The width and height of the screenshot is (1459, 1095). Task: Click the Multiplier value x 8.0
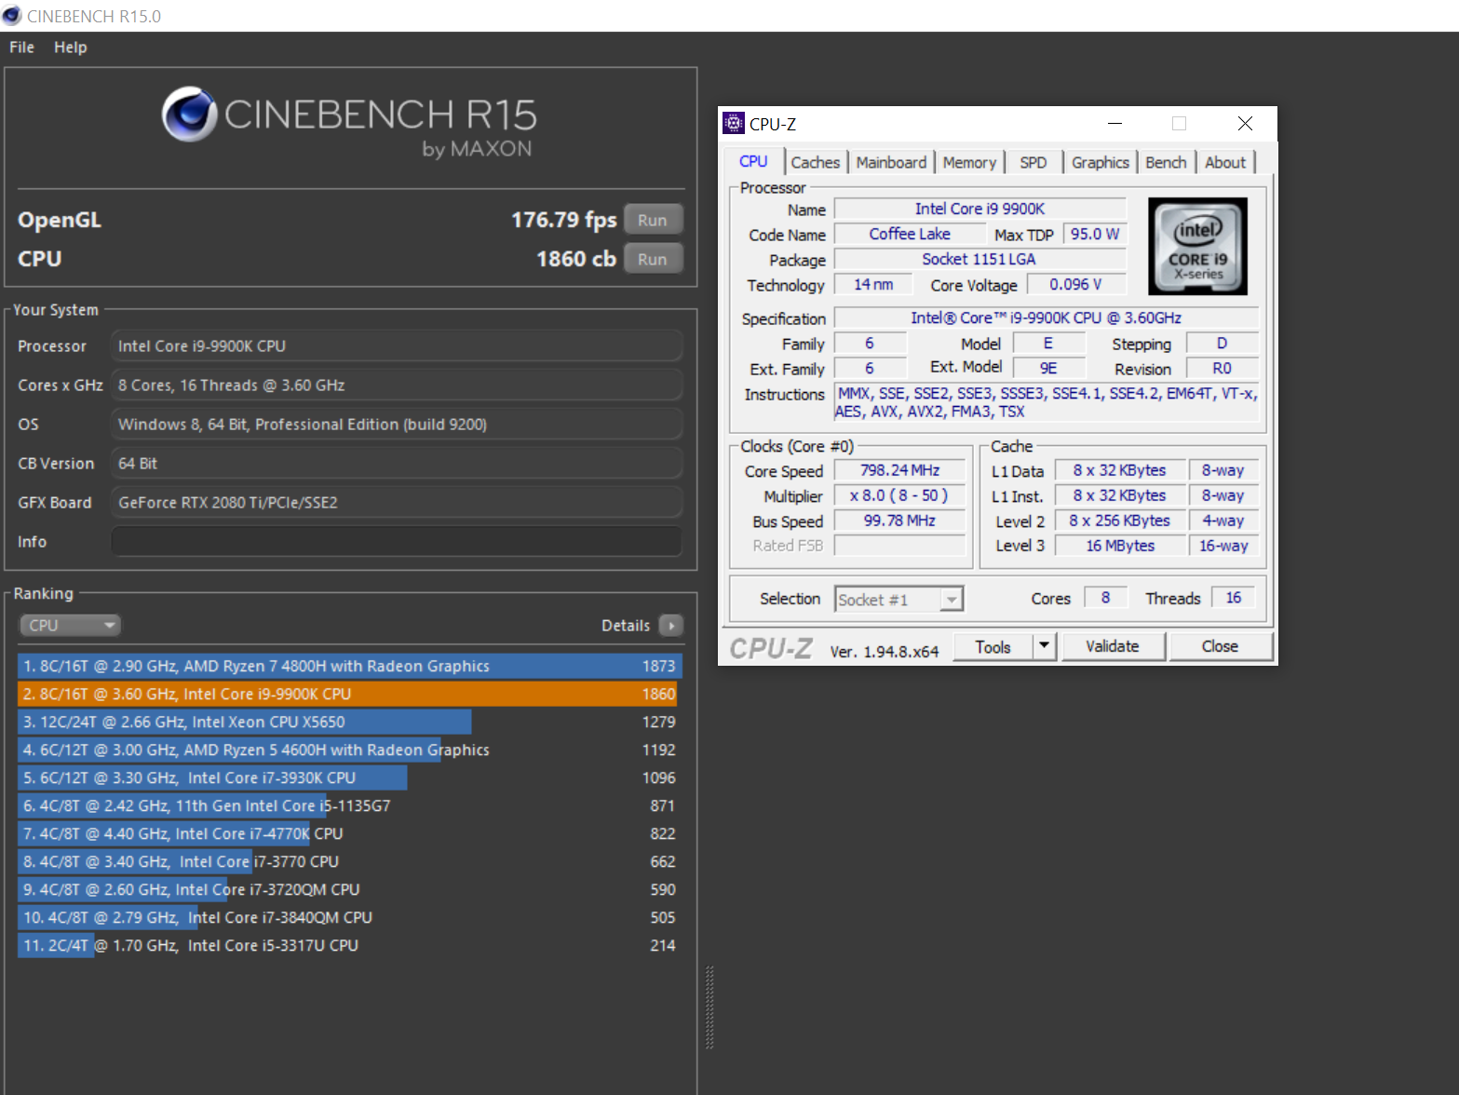[x=899, y=495]
